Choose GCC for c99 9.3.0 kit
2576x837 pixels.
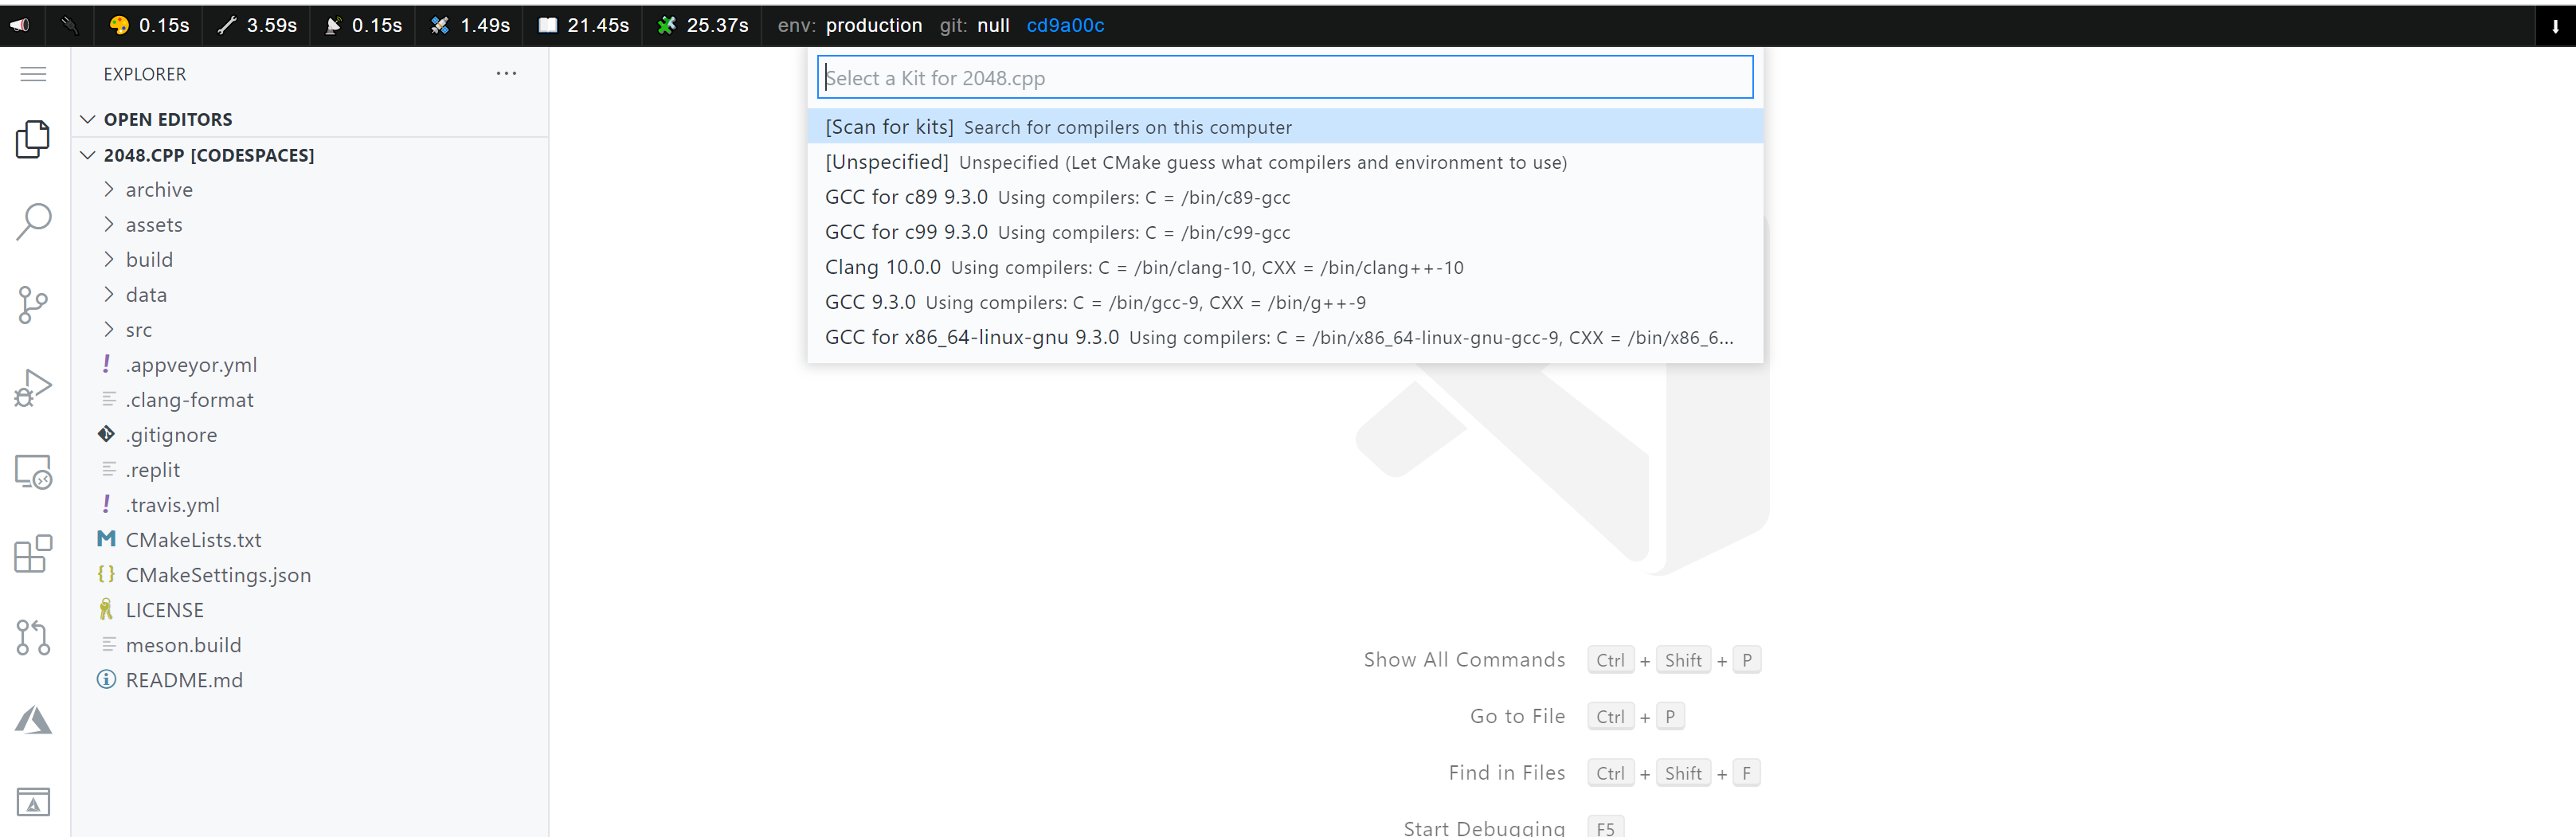click(1285, 232)
